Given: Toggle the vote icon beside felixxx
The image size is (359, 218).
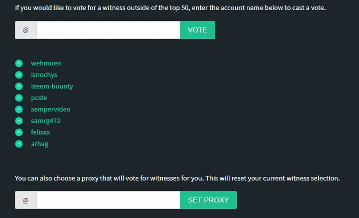Looking at the screenshot, I should point(19,132).
